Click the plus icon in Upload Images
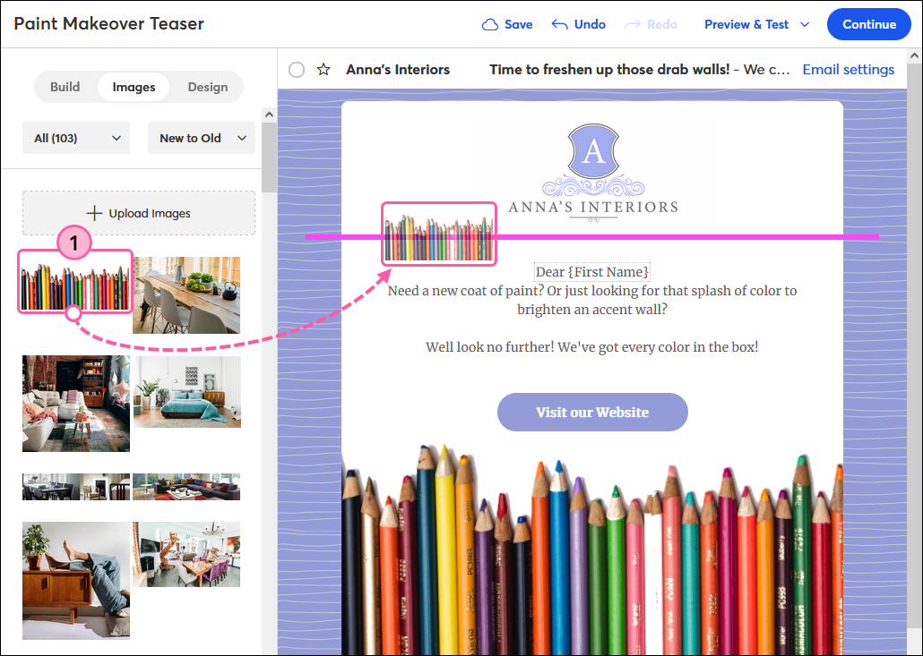 94,213
